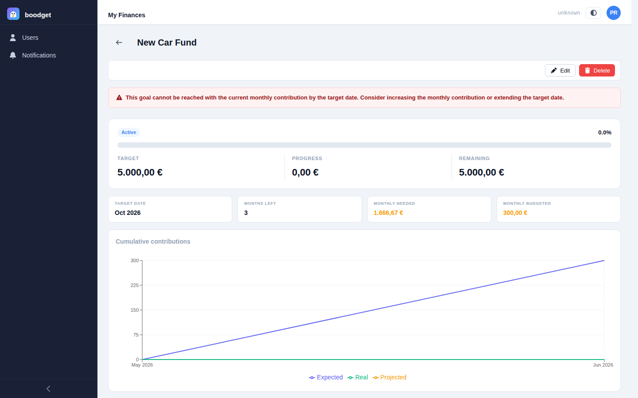Screen dimensions: 638x398
Task: Open the PR user avatar menu
Action: (614, 13)
